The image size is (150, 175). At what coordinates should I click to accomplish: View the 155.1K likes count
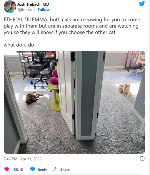tap(18, 170)
